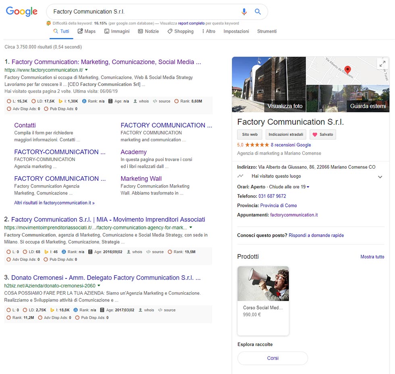
Task: Toggle the Salvato heart button
Action: click(x=323, y=134)
